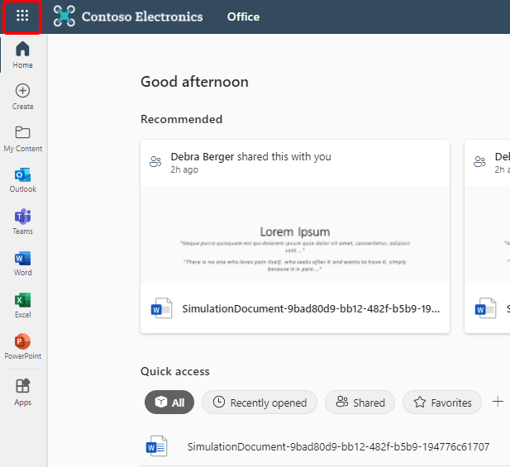
Task: Go to Home in sidebar
Action: click(23, 55)
